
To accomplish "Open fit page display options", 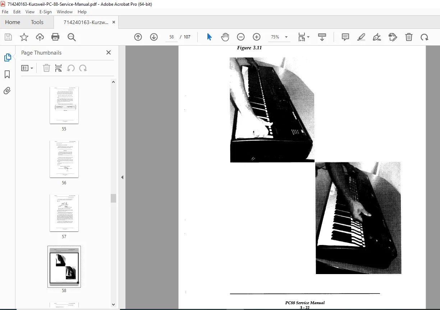I will [304, 37].
